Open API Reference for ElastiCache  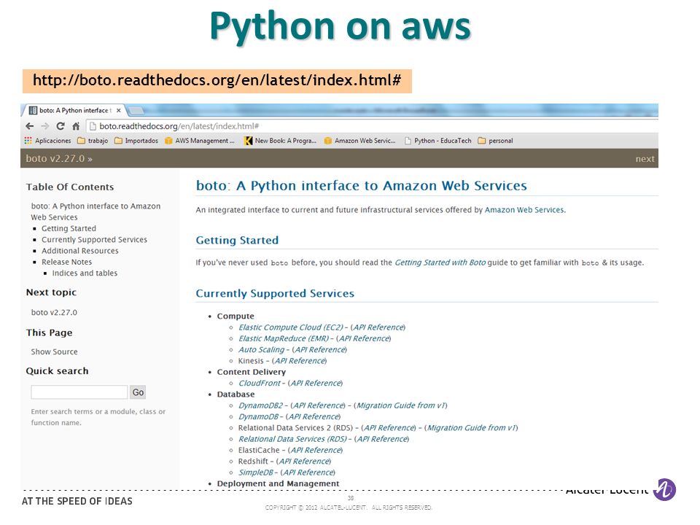click(x=316, y=450)
